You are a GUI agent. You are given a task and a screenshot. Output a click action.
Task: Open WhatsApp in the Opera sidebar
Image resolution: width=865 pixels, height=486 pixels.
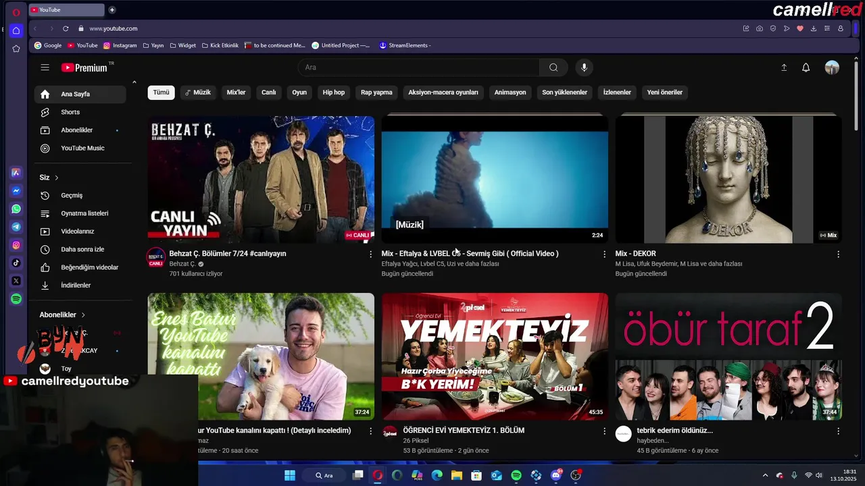click(16, 209)
